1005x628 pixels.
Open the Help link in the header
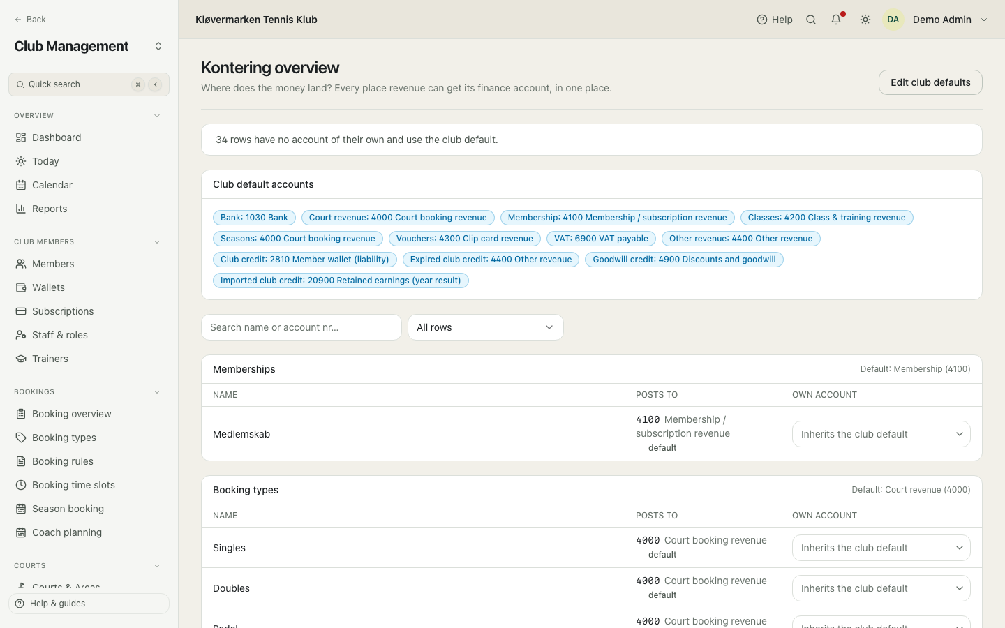pos(775,20)
